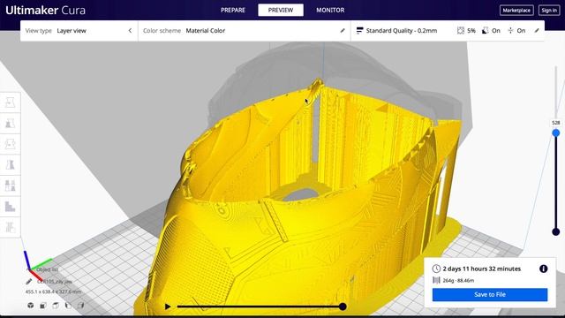The height and width of the screenshot is (318, 565).
Task: Open the Marketplace
Action: 516,10
